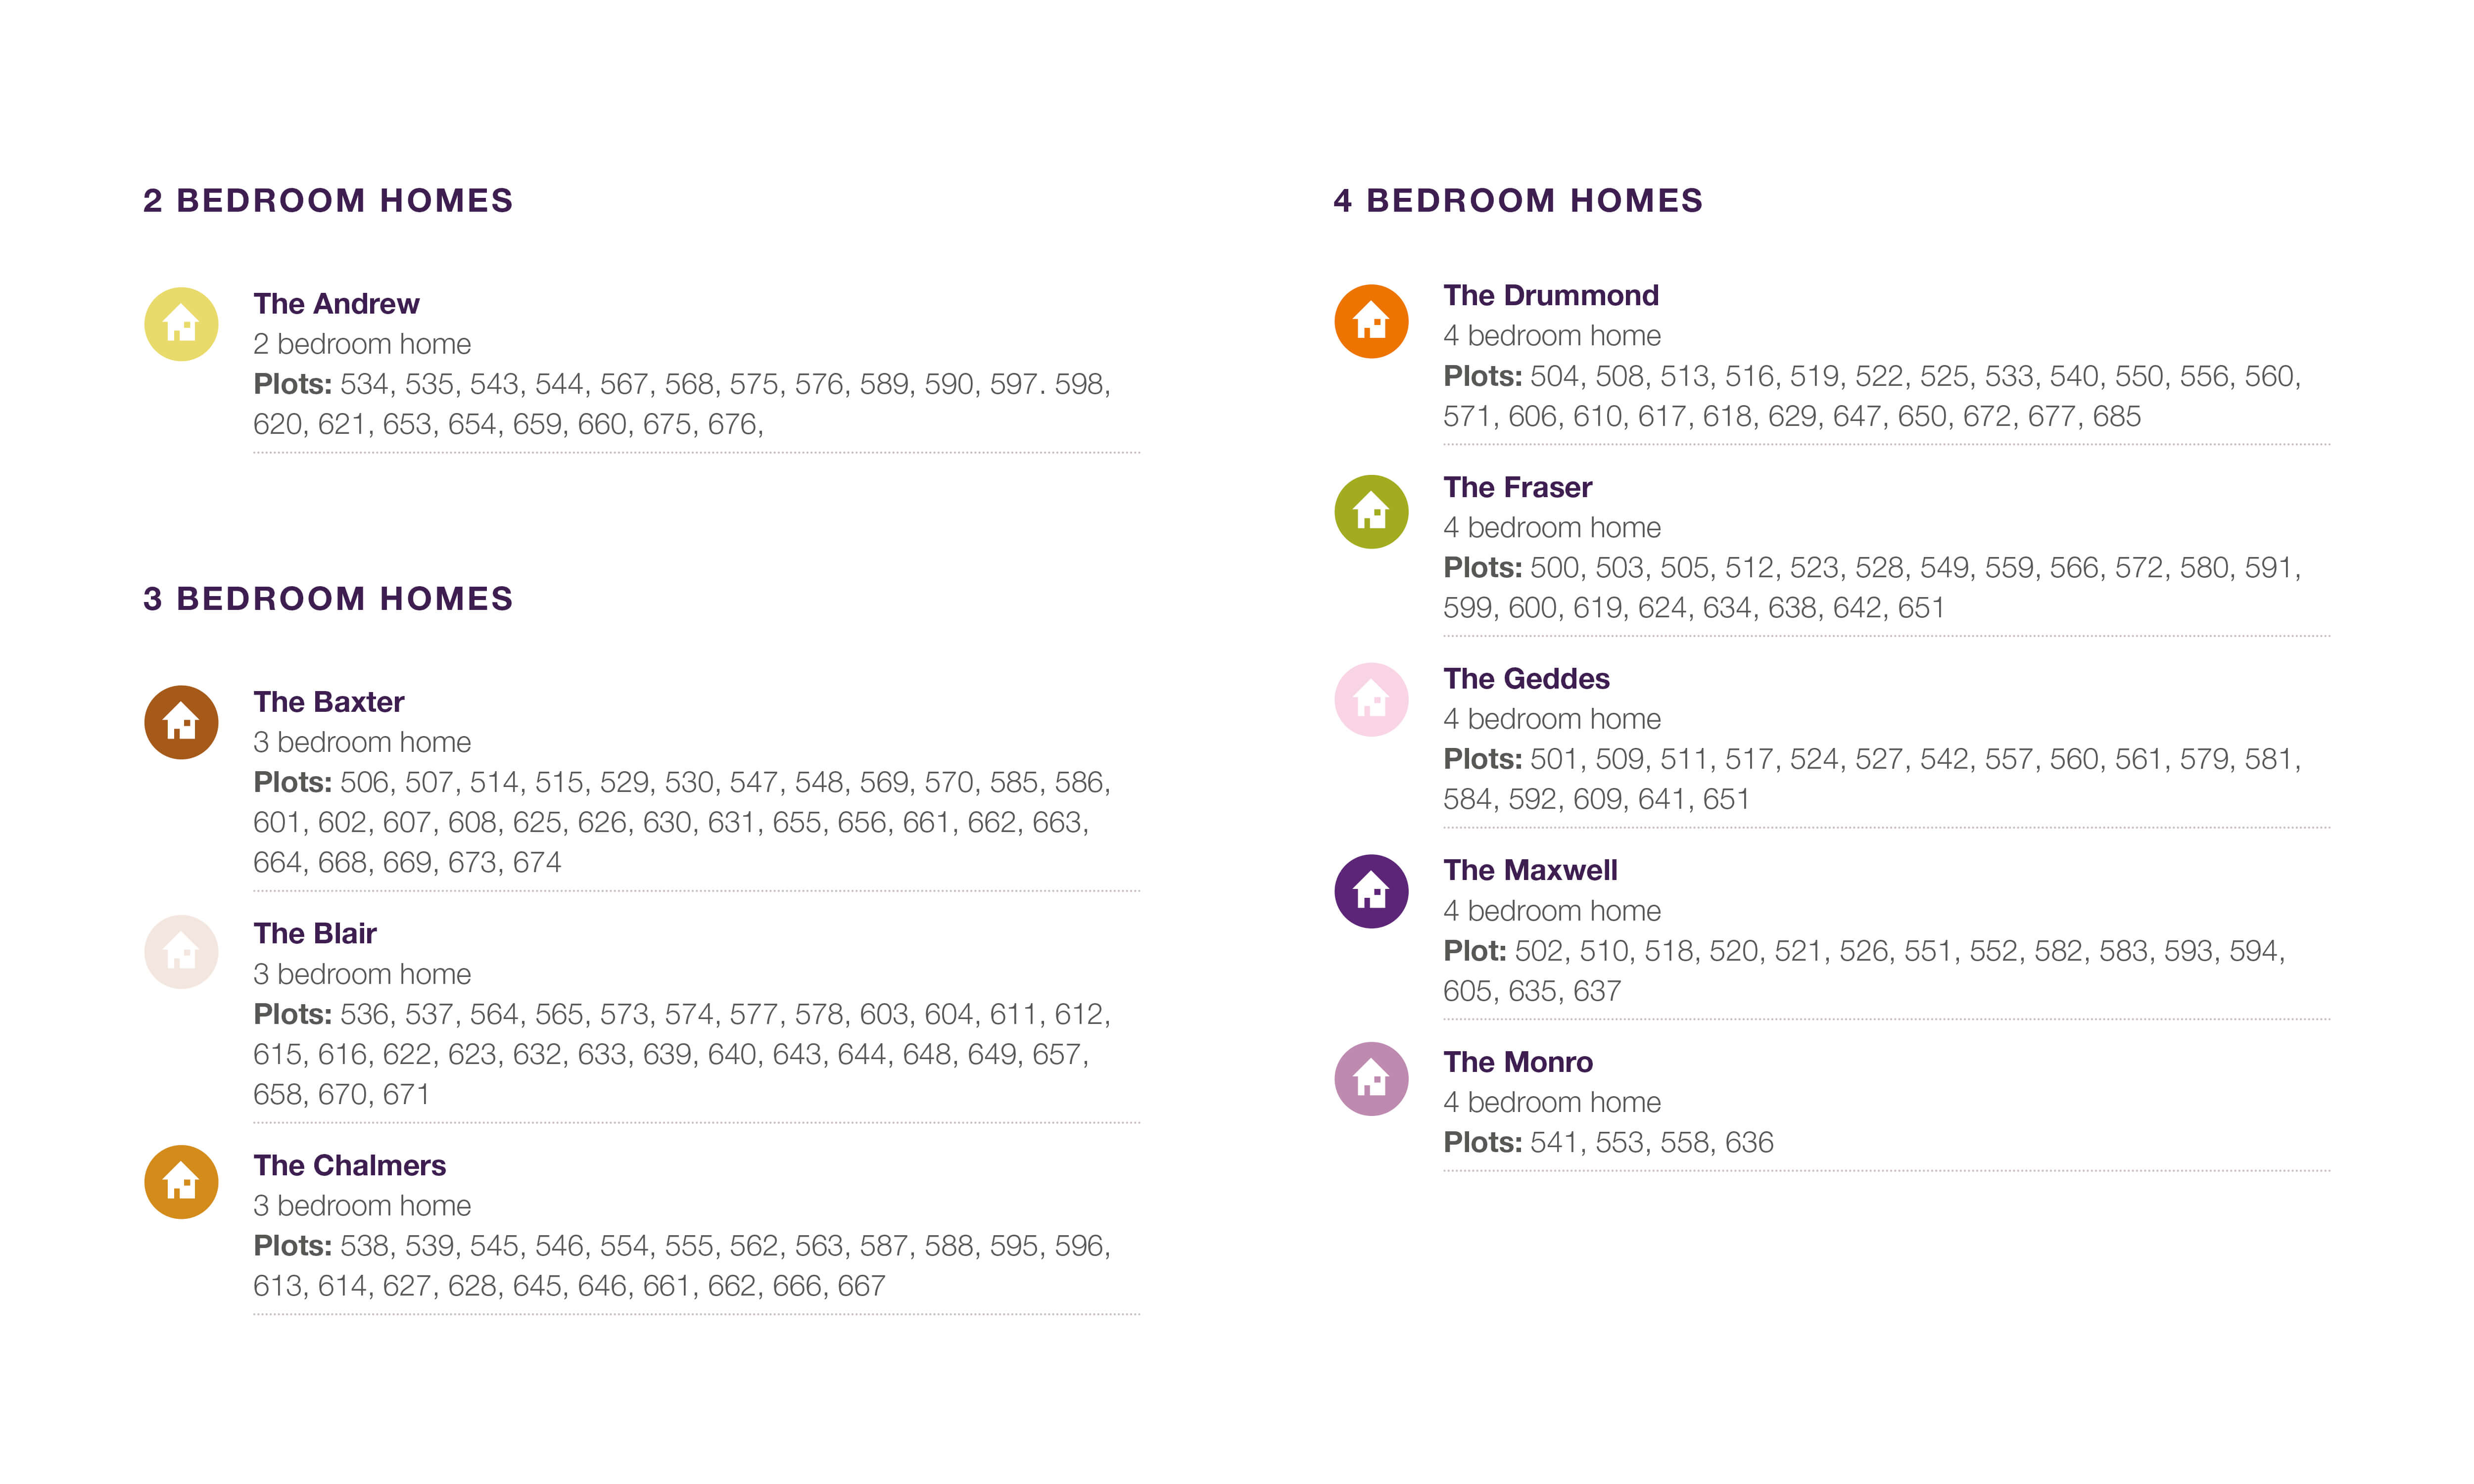Select The Andrew home title

click(x=336, y=303)
